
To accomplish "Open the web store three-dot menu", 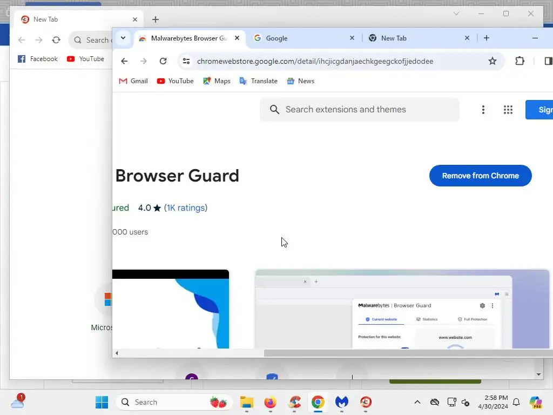I will [483, 110].
